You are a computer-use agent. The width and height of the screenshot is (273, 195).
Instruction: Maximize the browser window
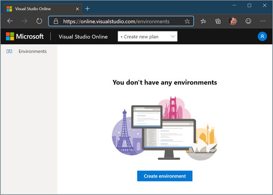coord(249,6)
